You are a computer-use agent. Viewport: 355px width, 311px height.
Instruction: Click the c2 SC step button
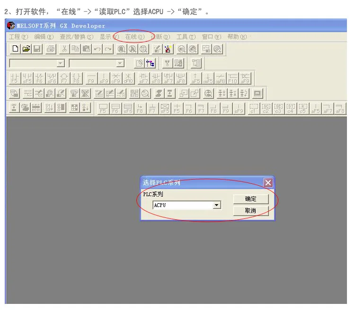(x=266, y=109)
